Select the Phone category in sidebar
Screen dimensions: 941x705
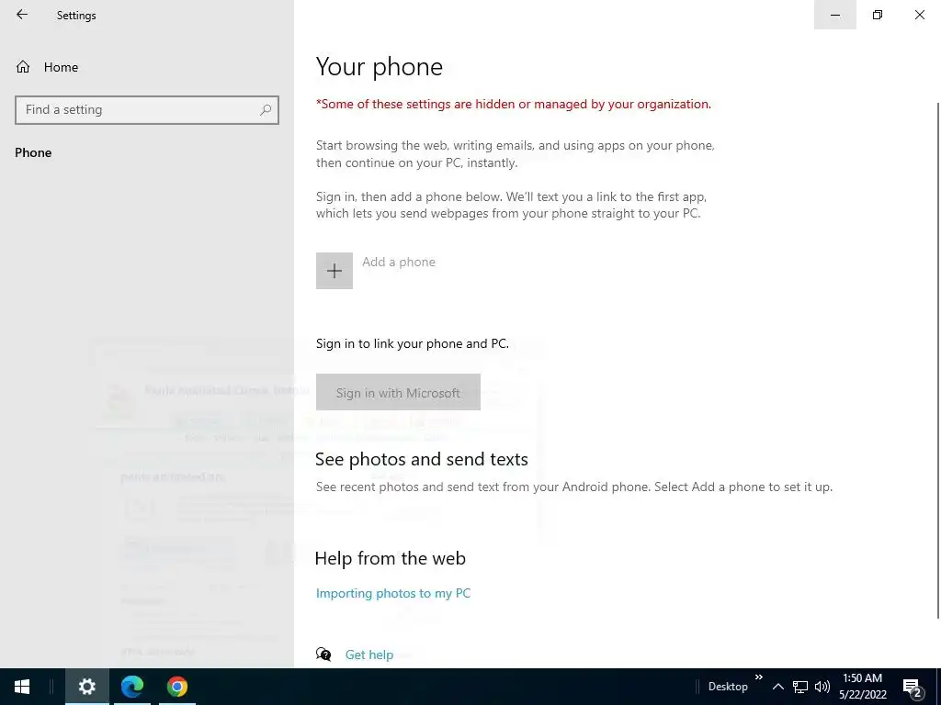click(x=33, y=152)
